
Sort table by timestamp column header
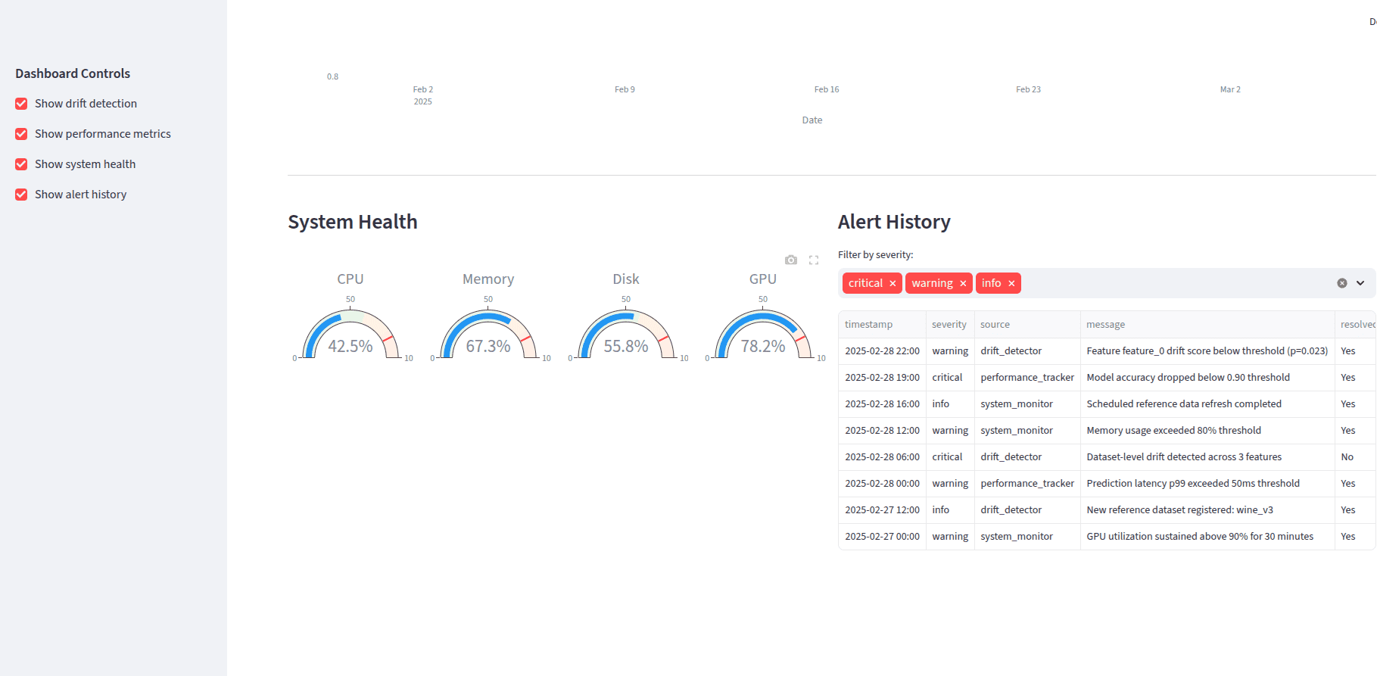(882, 324)
